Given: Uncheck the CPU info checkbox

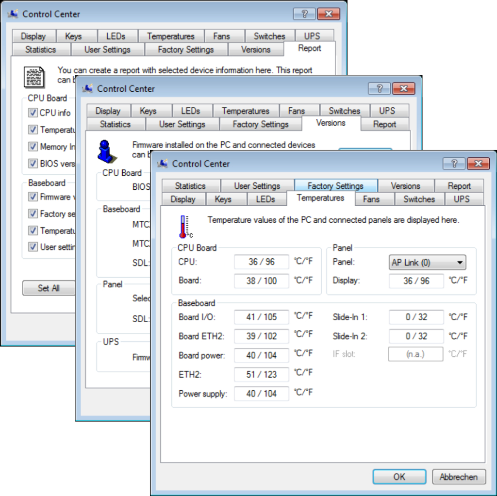Looking at the screenshot, I should [x=33, y=113].
